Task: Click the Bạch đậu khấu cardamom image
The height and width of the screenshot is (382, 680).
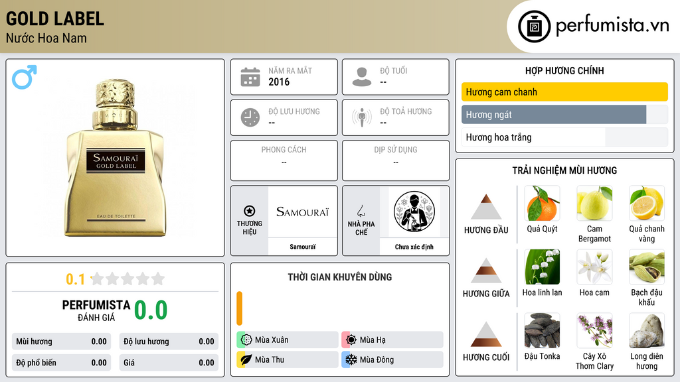Action: coord(647,267)
